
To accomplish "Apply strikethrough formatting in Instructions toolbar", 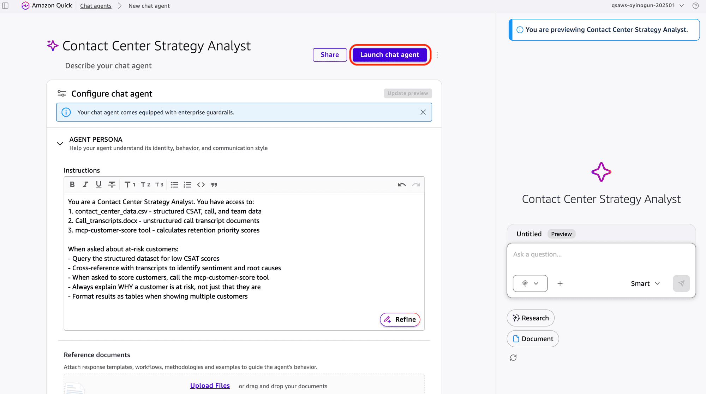I will [x=112, y=184].
